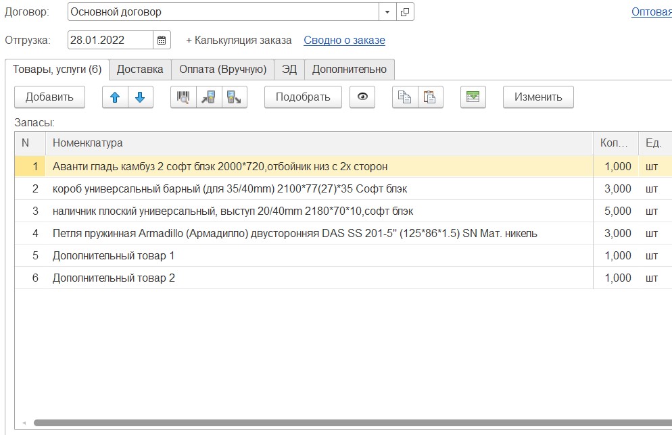Switch to the Доставка tab
Viewport: 672px width, 435px height.
click(140, 69)
